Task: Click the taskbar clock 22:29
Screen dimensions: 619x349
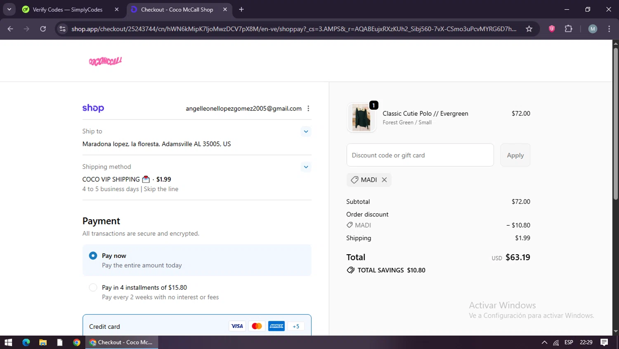Action: click(586, 342)
